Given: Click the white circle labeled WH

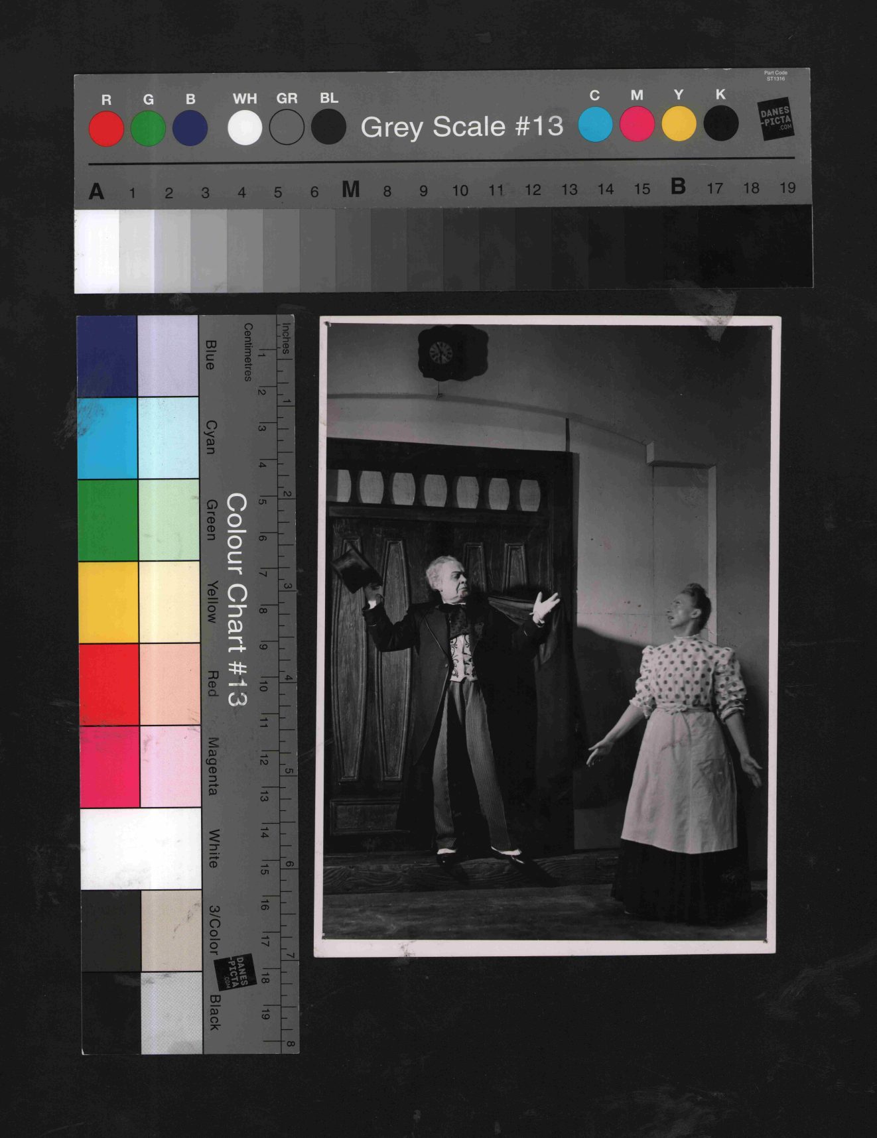Looking at the screenshot, I should click(245, 127).
